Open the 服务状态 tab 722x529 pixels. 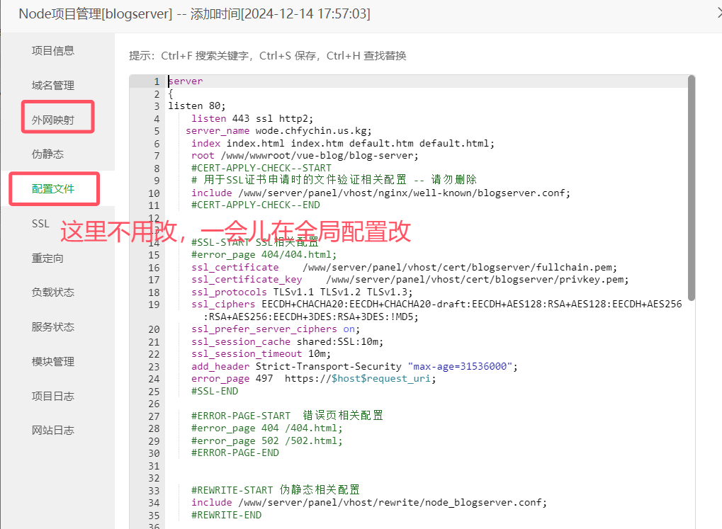click(x=53, y=327)
